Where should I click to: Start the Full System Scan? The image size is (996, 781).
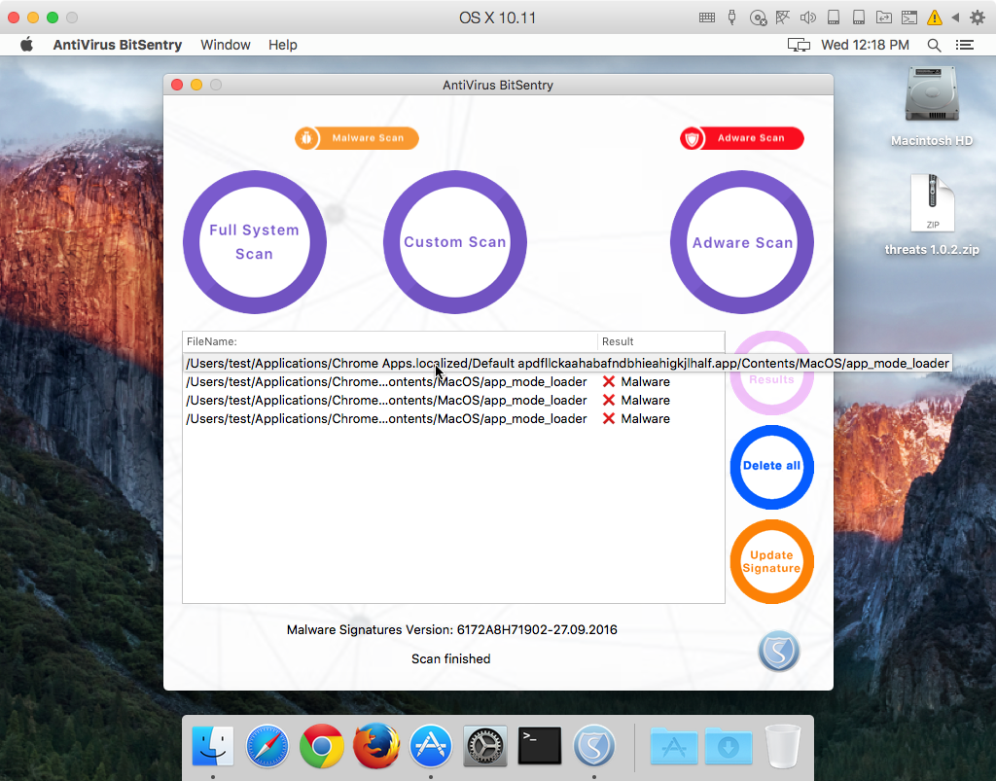[x=254, y=242]
